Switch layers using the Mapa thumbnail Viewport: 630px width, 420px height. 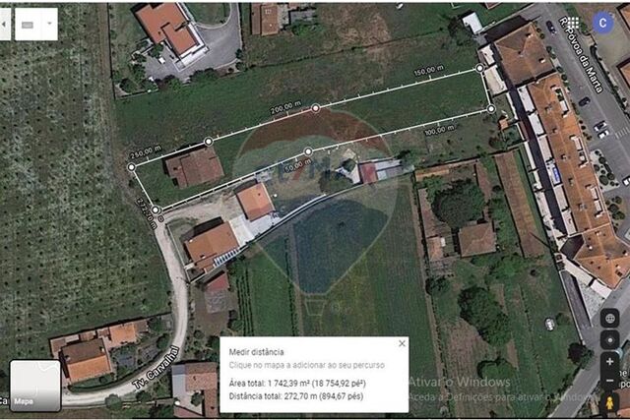[x=35, y=386]
